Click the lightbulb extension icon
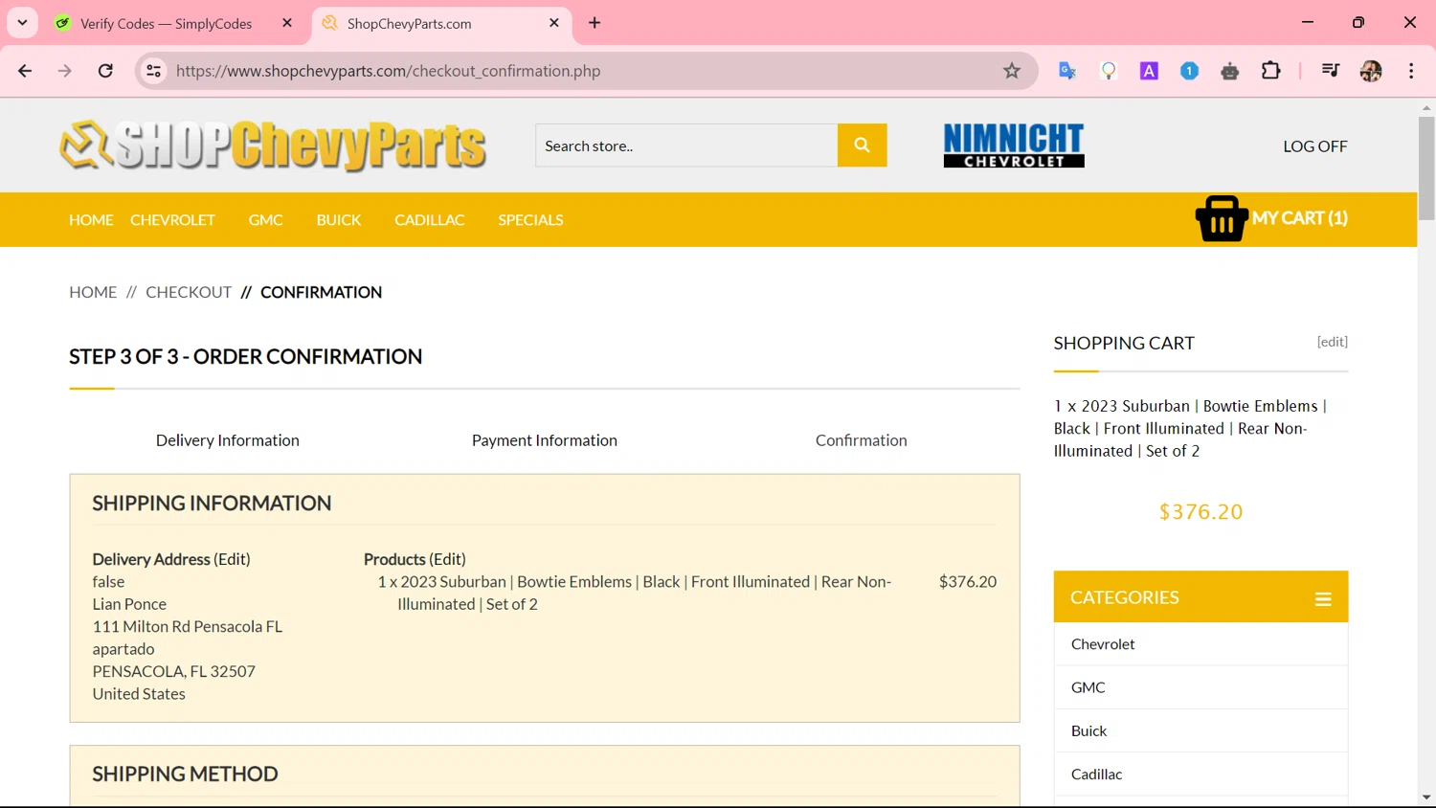Screen dimensions: 1436x808 [x=1109, y=71]
